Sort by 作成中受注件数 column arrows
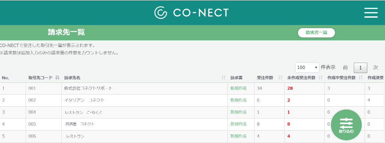Viewport: 385px width, 143px height. 361,78
